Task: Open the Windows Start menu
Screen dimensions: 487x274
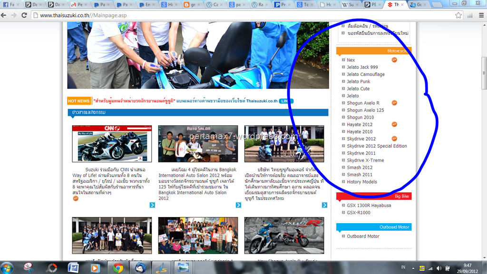Action: click(x=8, y=268)
